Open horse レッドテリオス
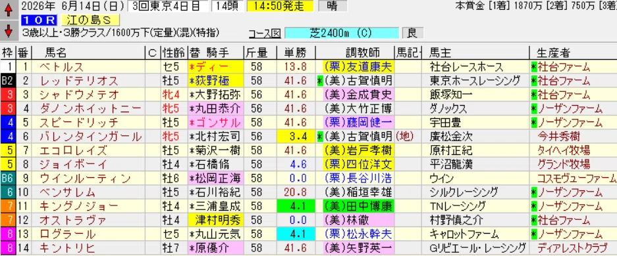 click(x=80, y=81)
